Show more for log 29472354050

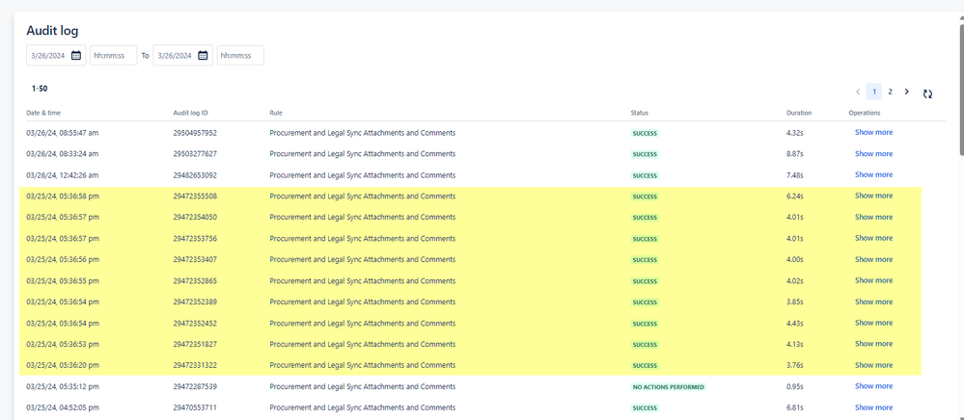tap(873, 217)
